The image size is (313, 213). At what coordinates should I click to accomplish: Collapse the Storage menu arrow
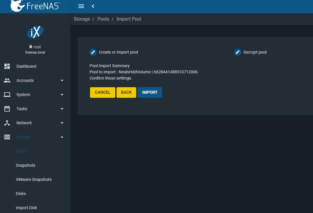pyautogui.click(x=62, y=137)
